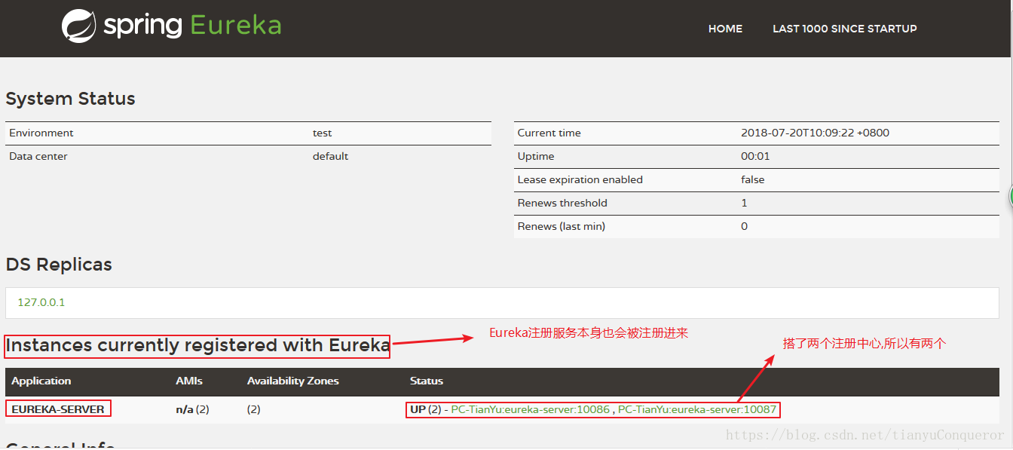
Task: Open PC-TianYu:eureka-server:10086 instance link
Action: click(x=530, y=409)
